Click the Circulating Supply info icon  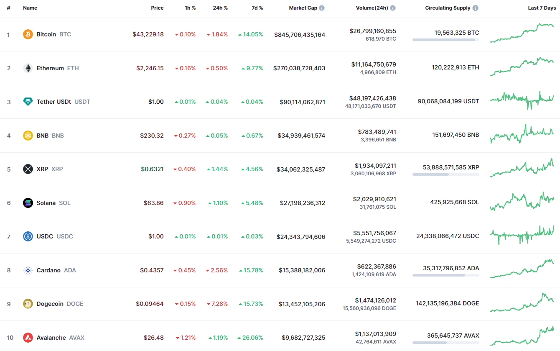(476, 8)
